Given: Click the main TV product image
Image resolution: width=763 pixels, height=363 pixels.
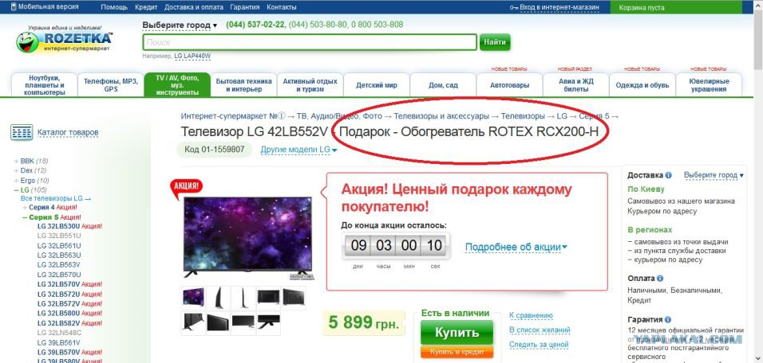Looking at the screenshot, I should (x=247, y=236).
